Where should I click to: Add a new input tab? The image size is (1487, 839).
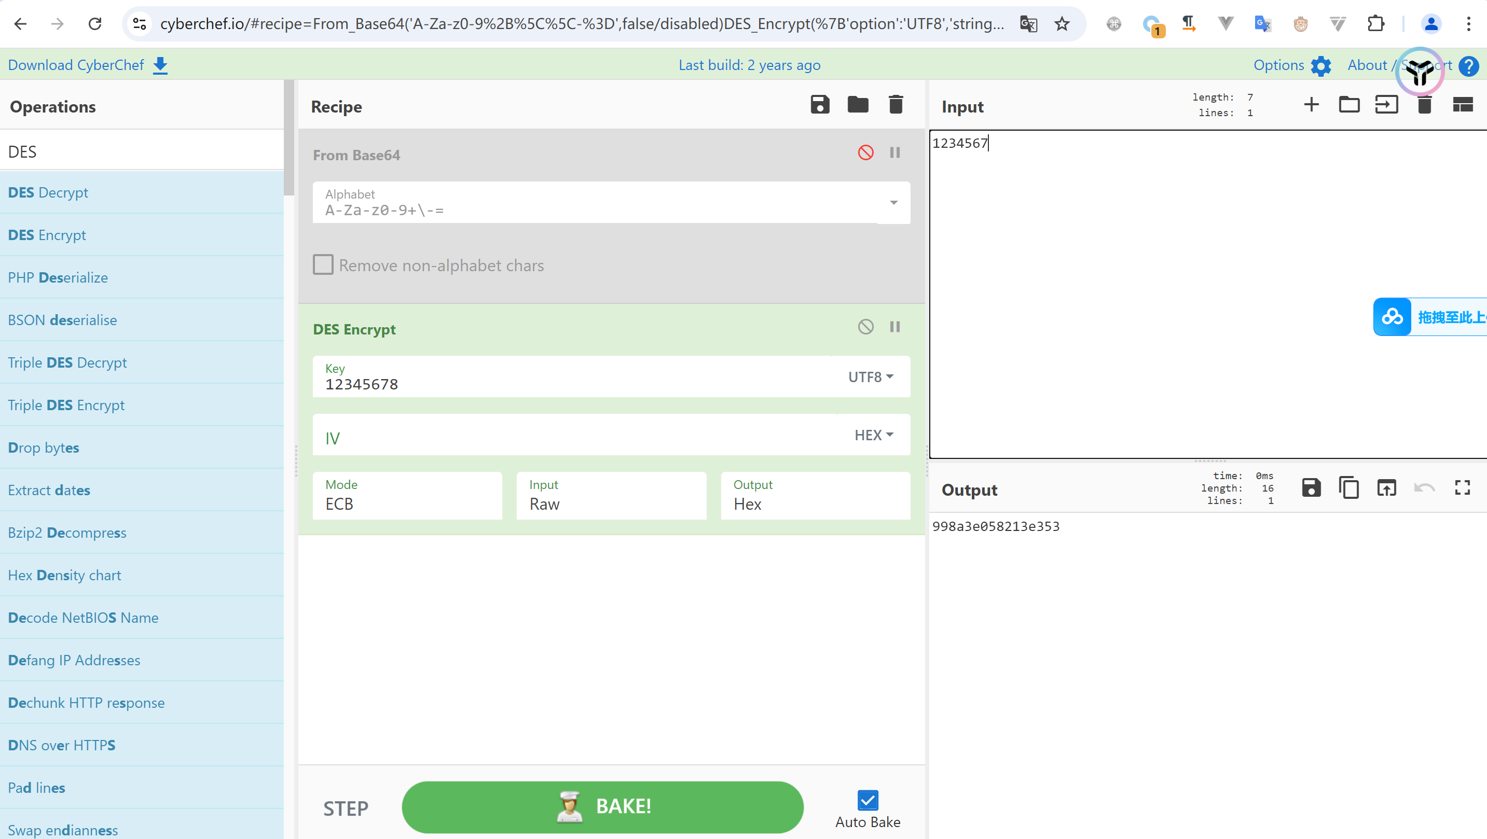(x=1311, y=104)
